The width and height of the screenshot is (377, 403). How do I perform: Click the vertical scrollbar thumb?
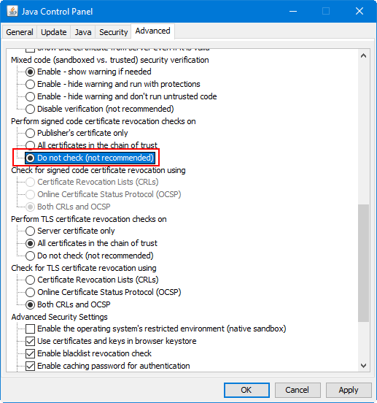click(363, 263)
